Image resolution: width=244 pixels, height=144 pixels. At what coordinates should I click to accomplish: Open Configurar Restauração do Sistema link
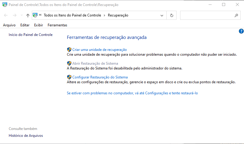point(100,77)
